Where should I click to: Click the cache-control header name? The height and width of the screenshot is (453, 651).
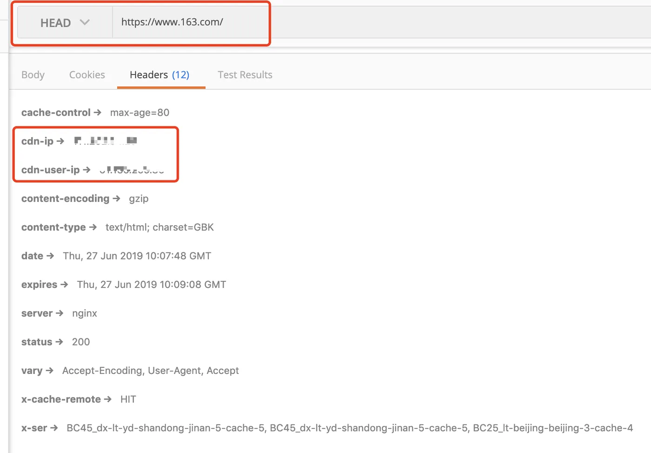tap(56, 113)
